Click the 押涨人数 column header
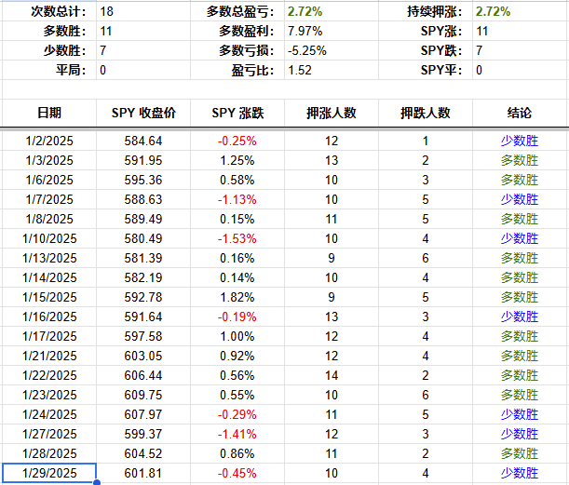Screen dimensions: 569x485 pyautogui.click(x=332, y=113)
